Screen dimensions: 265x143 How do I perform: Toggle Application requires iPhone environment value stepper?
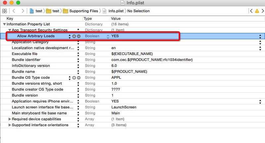(x=261, y=101)
